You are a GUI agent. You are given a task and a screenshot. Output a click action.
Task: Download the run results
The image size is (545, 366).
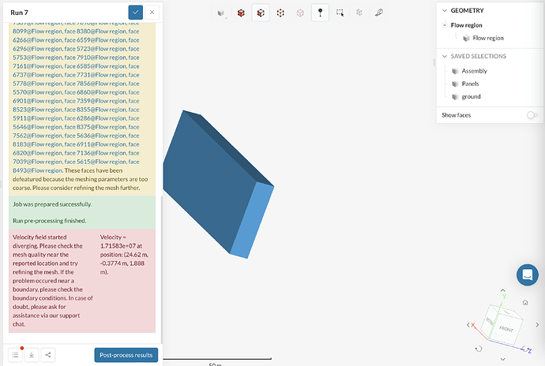point(32,355)
